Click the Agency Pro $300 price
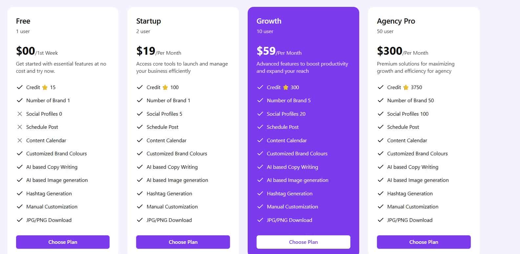 click(x=389, y=51)
